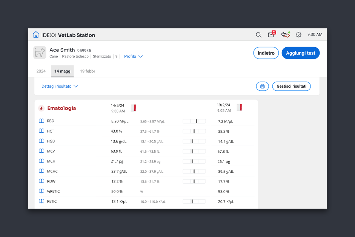Image resolution: width=355 pixels, height=237 pixels.
Task: Click the 9:30 AM clock in header
Action: pos(315,34)
